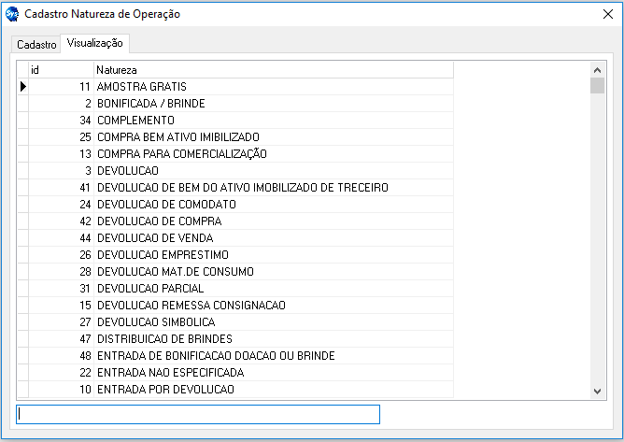This screenshot has width=624, height=442.
Task: Click the search text field below the grid
Action: tap(198, 414)
